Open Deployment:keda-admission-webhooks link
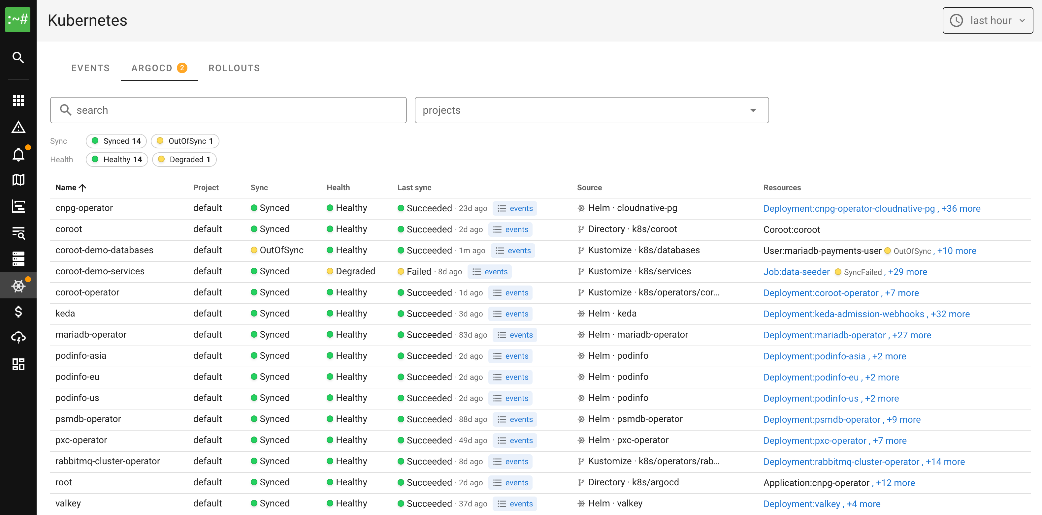The height and width of the screenshot is (515, 1042). [844, 314]
